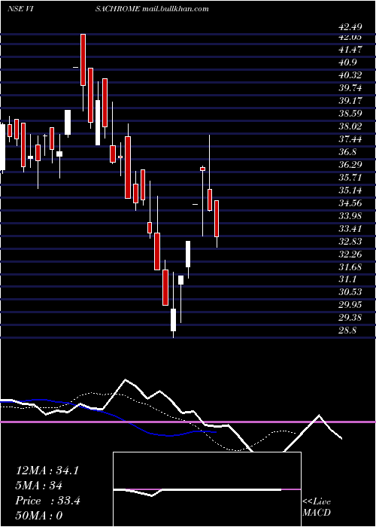Image resolution: width=376 pixels, height=527 pixels.
Task: Click the 40.32 price axis label
Action: [350, 75]
